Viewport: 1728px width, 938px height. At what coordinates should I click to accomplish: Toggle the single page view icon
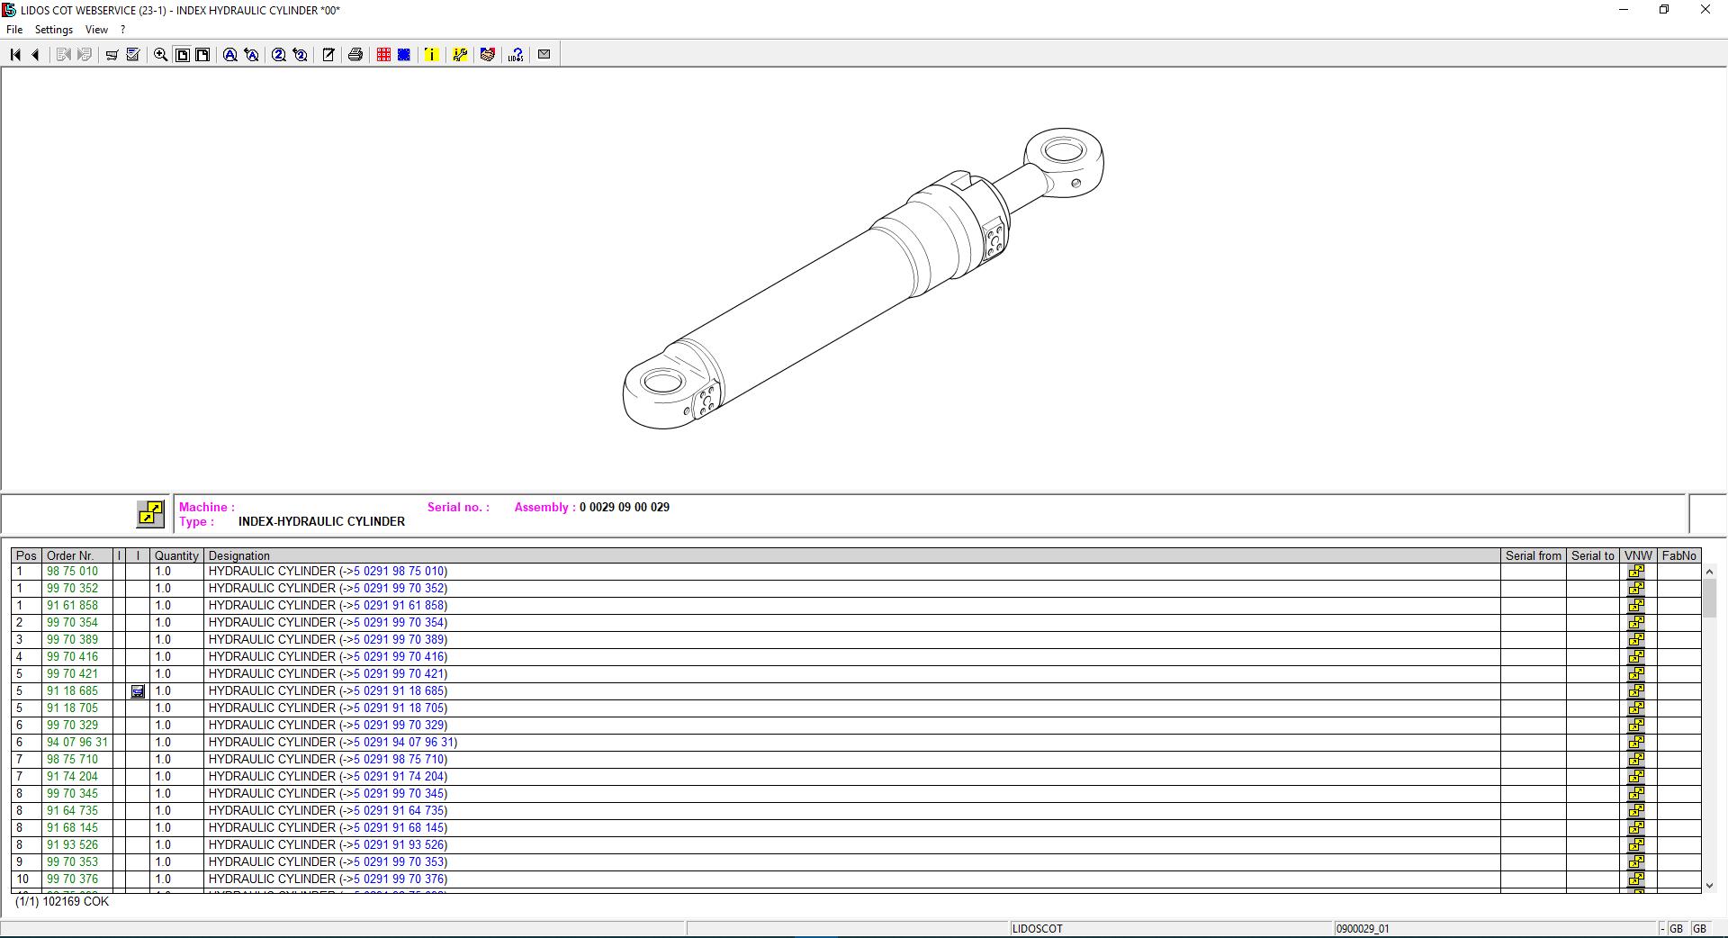pyautogui.click(x=182, y=54)
